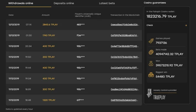This screenshot has width=196, height=112.
Task: Select the Withdrawals online tab
Action: pyautogui.click(x=21, y=3)
